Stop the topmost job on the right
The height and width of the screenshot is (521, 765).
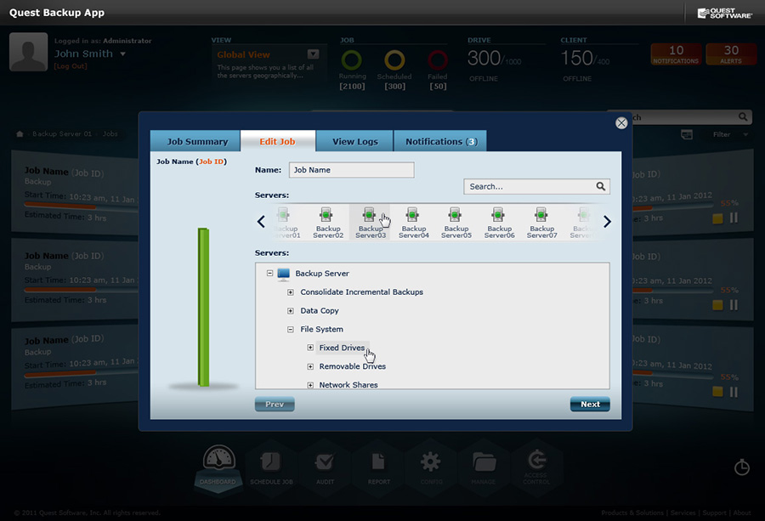(x=717, y=218)
